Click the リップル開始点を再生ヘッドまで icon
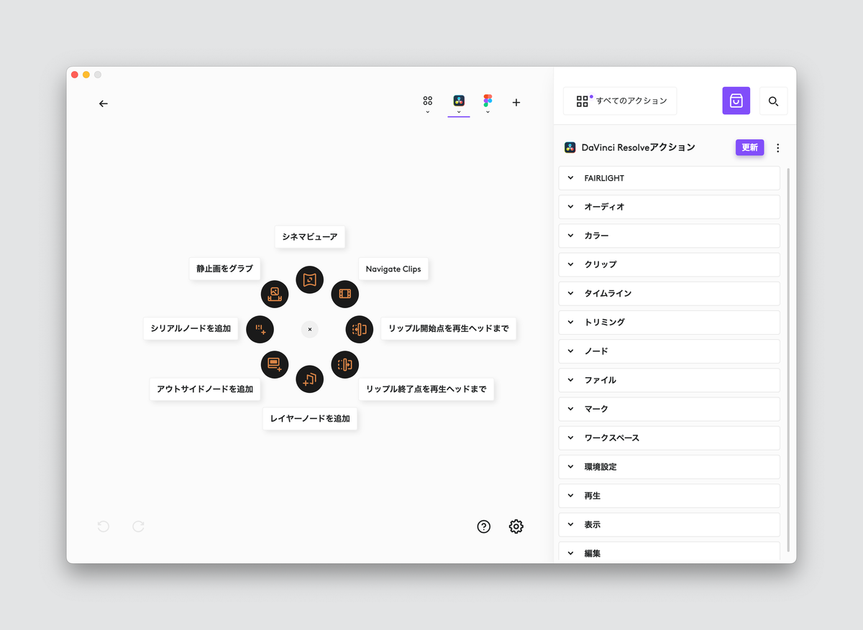Image resolution: width=863 pixels, height=630 pixels. pos(360,329)
